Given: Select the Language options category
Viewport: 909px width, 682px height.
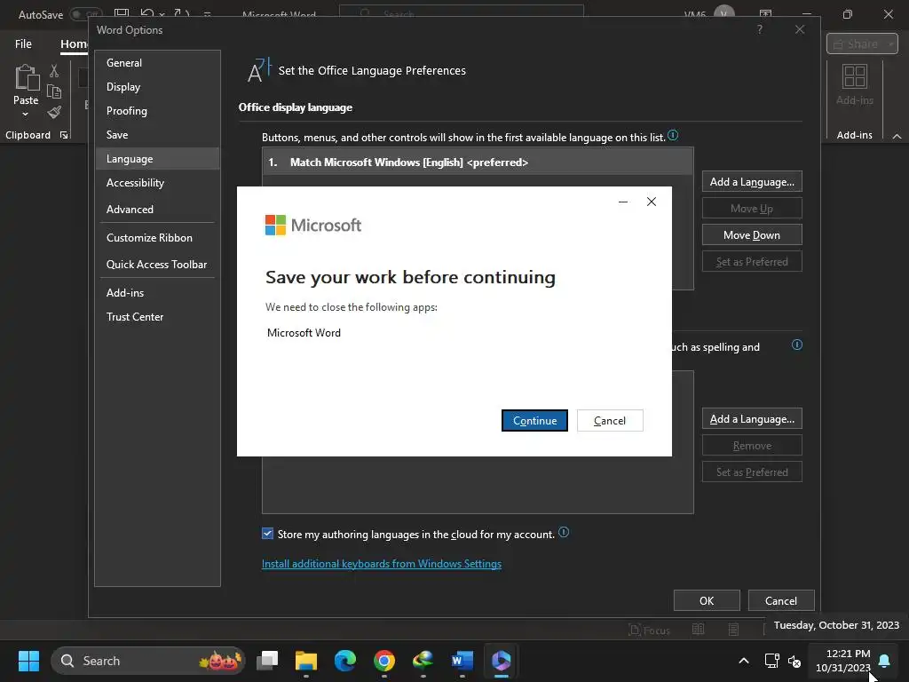Looking at the screenshot, I should coord(157,159).
